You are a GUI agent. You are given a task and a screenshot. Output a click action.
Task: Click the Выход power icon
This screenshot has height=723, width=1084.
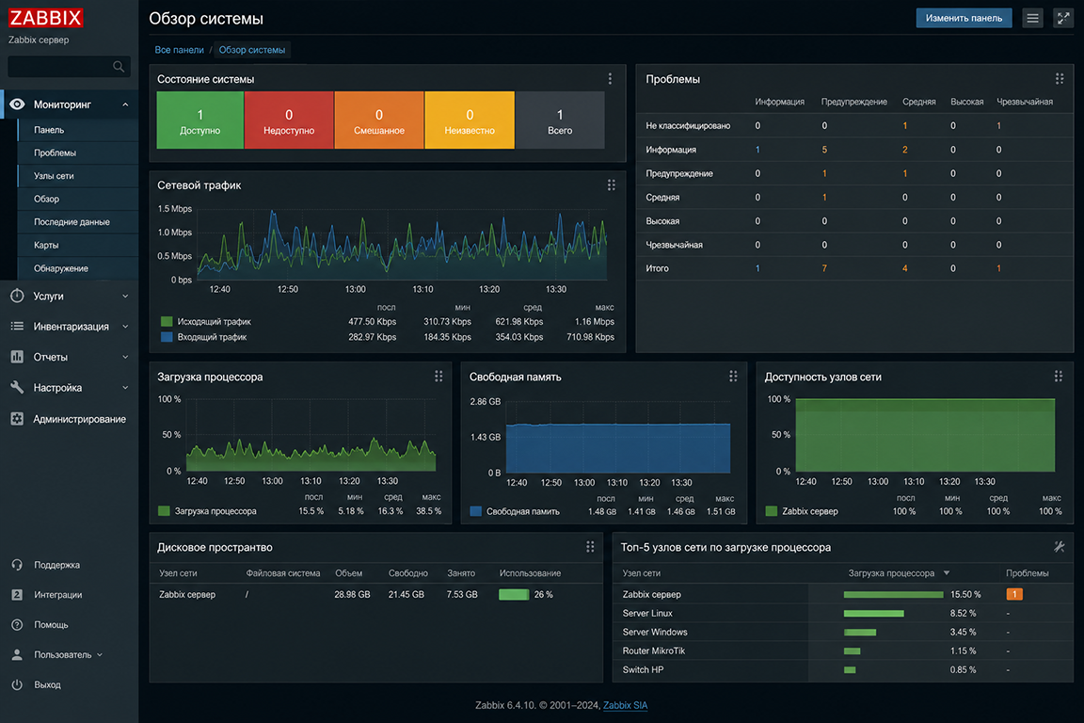17,684
